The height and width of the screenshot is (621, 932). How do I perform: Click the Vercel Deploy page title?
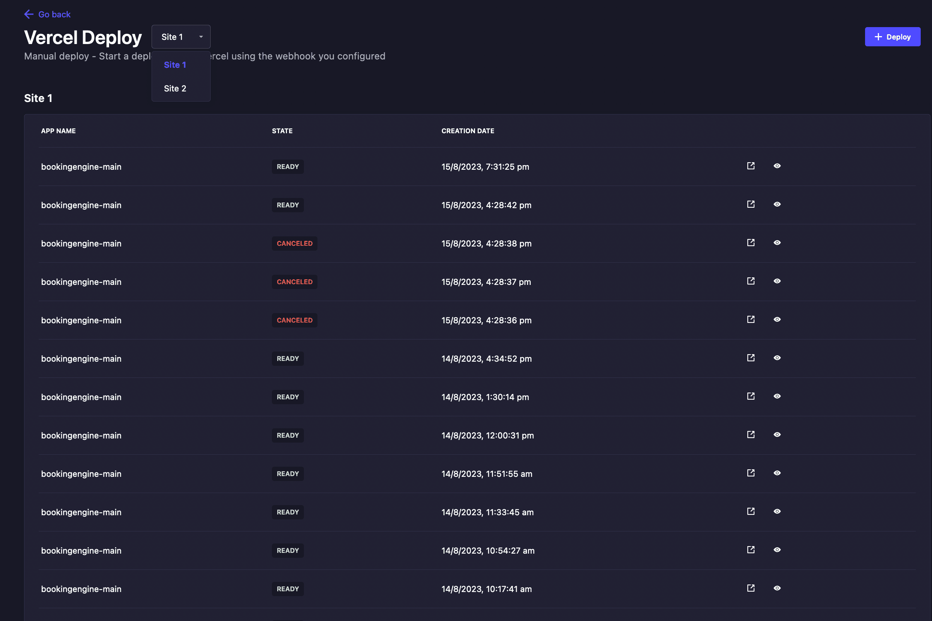coord(83,38)
